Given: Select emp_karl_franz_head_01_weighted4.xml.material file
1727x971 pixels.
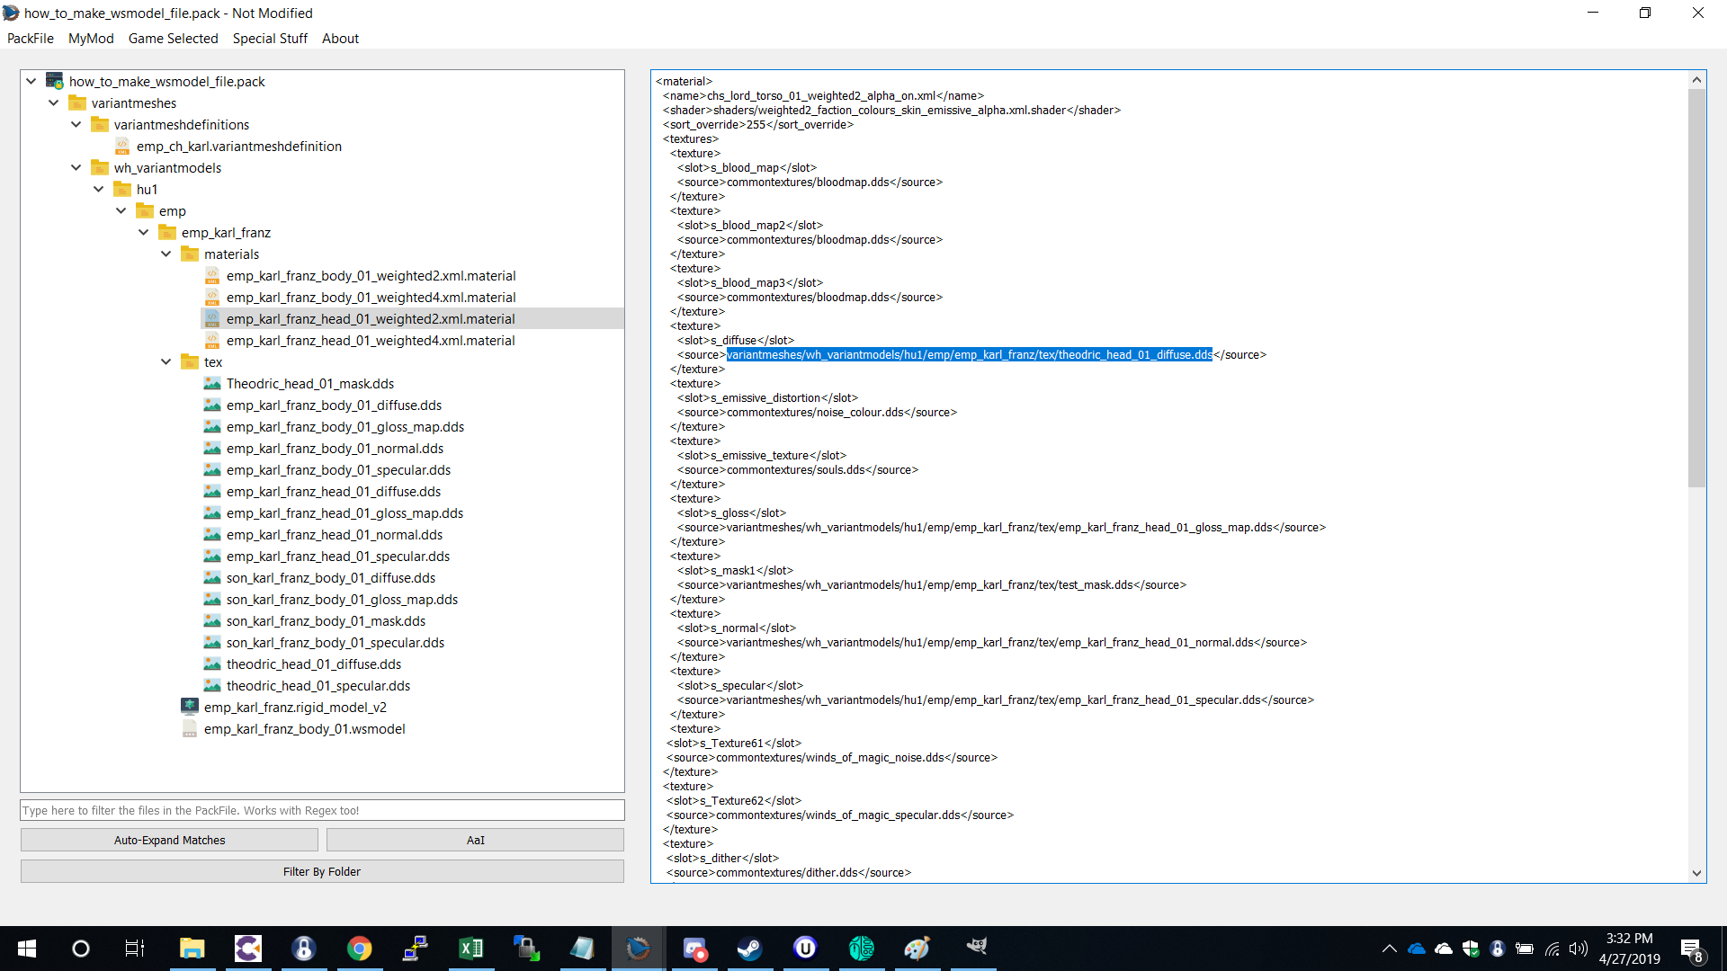Looking at the screenshot, I should click(371, 340).
